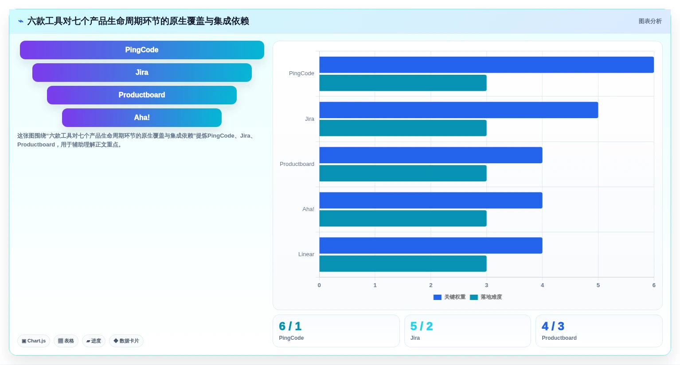Open the 4 / 3 Productboard data card

coord(599,331)
